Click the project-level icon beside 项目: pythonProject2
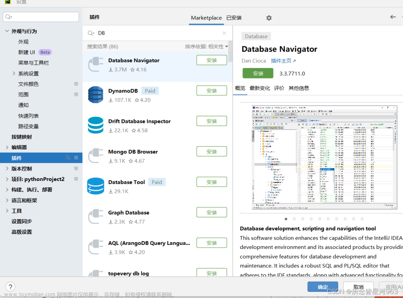403x298 pixels. pos(76,179)
